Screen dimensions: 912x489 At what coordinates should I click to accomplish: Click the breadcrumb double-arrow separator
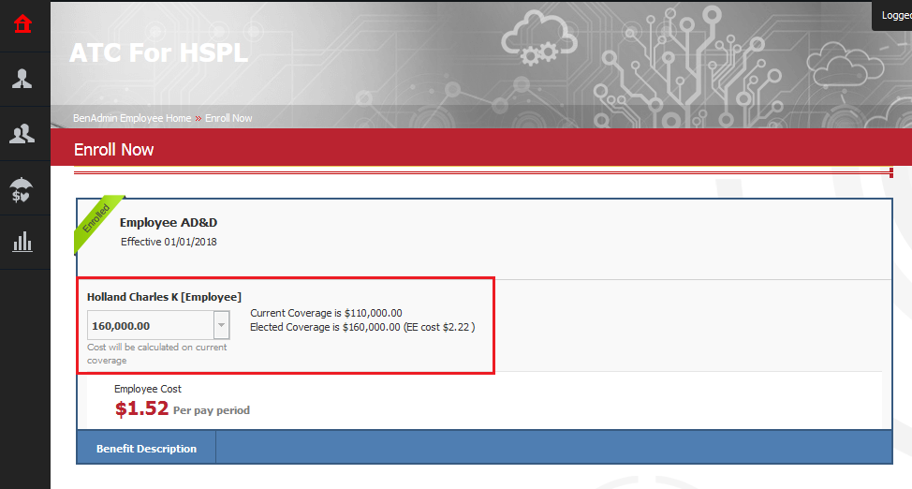[199, 119]
